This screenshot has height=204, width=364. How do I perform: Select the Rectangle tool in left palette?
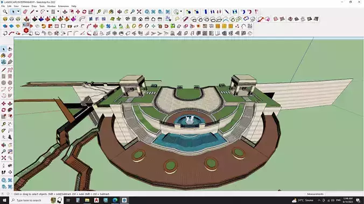pyautogui.click(x=3, y=76)
